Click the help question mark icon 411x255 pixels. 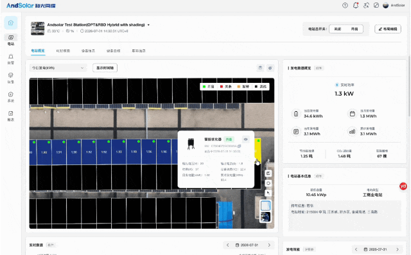345,5
